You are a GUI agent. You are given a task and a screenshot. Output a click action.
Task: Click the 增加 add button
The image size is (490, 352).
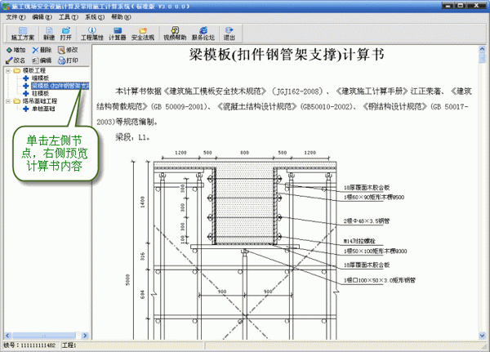pos(16,50)
